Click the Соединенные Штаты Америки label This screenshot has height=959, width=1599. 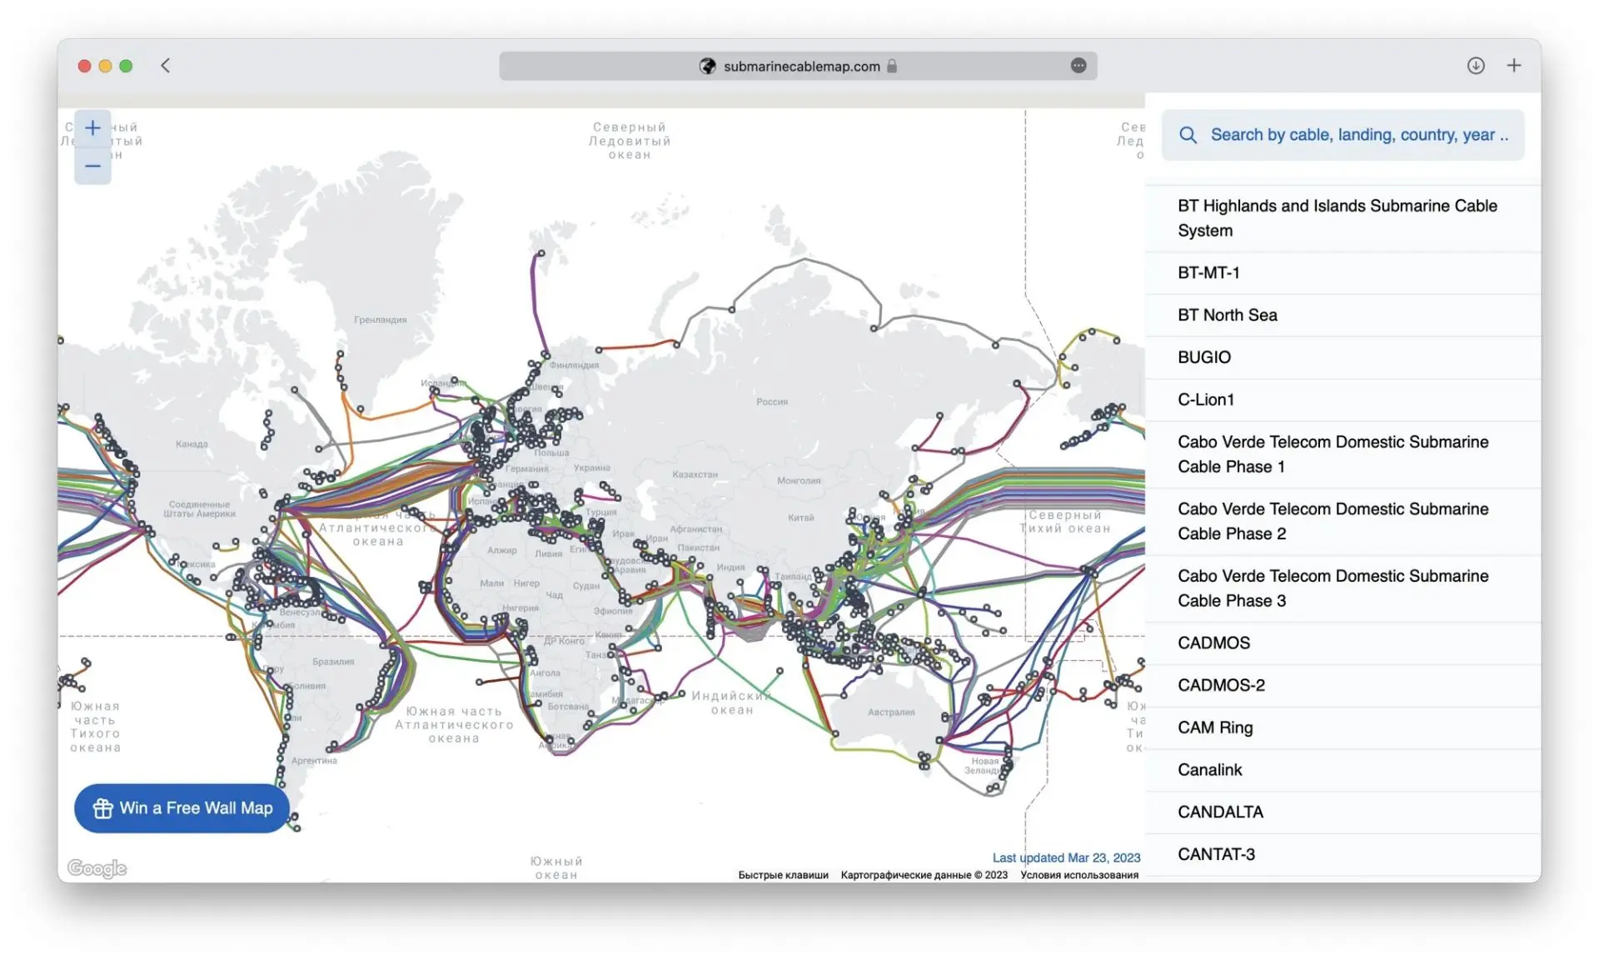(199, 509)
